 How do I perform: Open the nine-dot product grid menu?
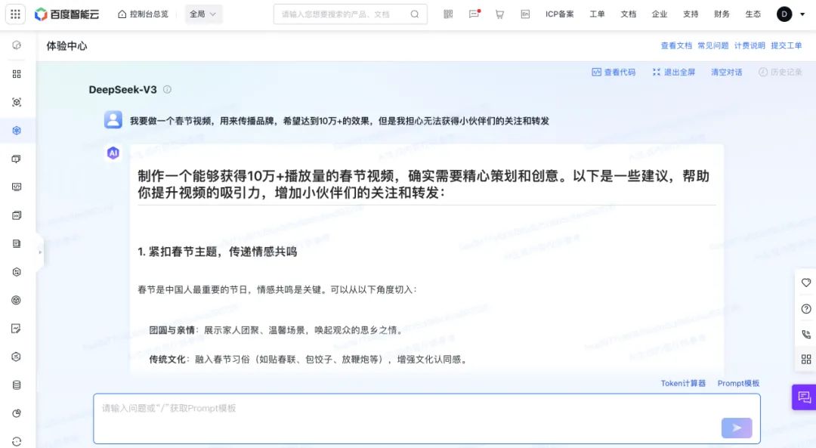point(15,14)
